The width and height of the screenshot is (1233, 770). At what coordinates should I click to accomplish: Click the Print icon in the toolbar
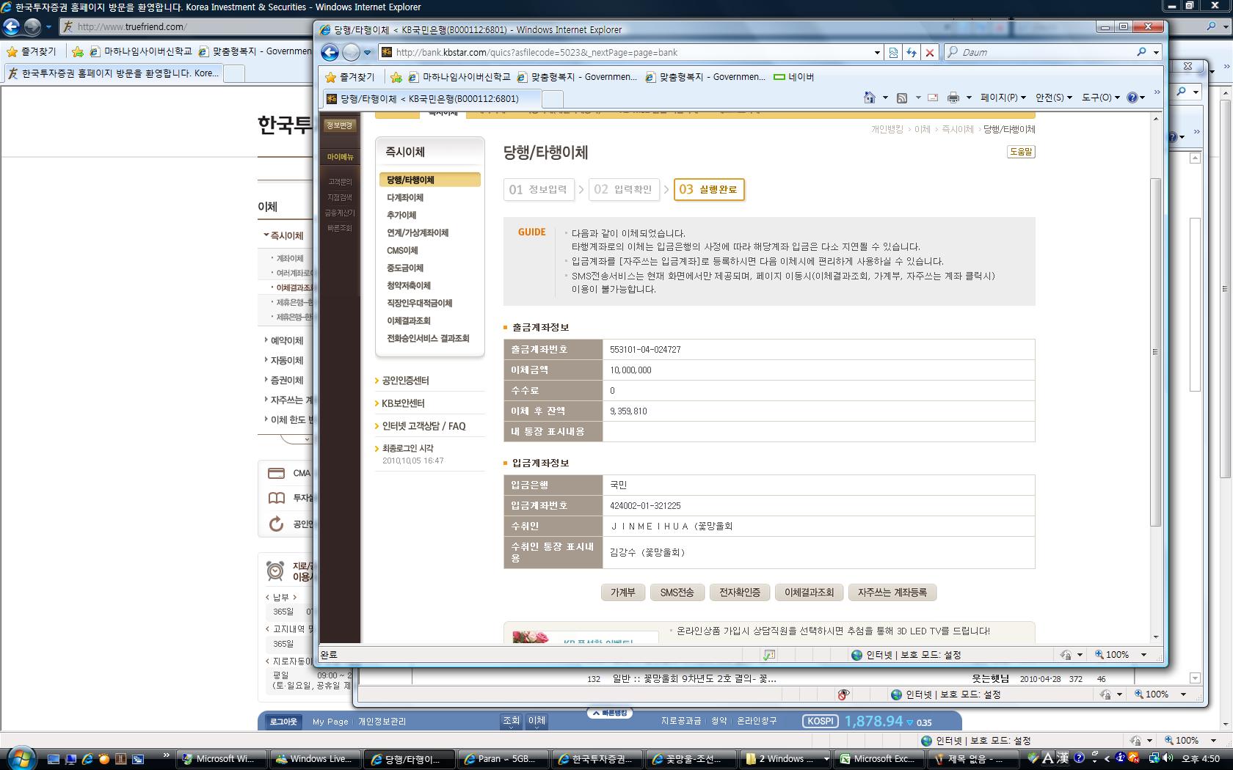tap(953, 98)
